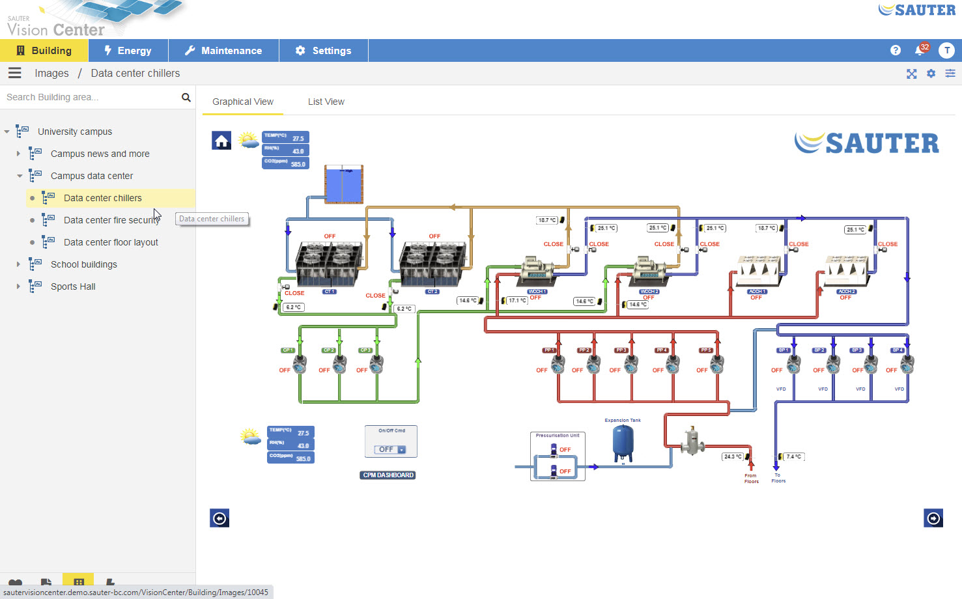Navigate forward with the right arrow on the schematic
Screen dimensions: 962x599
point(933,518)
